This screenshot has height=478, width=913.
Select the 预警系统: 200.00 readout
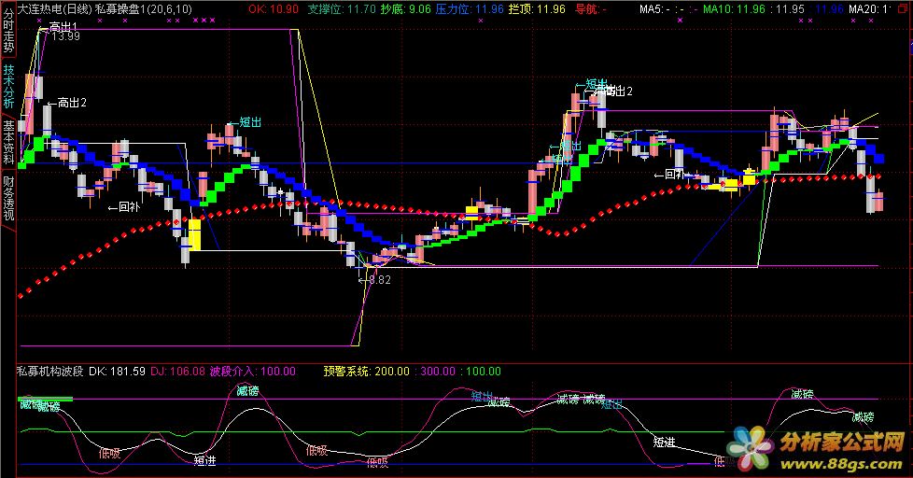(x=366, y=371)
